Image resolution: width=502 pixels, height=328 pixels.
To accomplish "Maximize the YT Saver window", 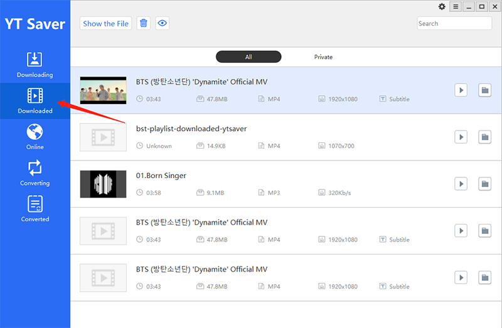I will [481, 7].
